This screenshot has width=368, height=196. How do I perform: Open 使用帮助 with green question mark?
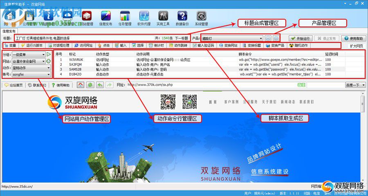point(61,85)
